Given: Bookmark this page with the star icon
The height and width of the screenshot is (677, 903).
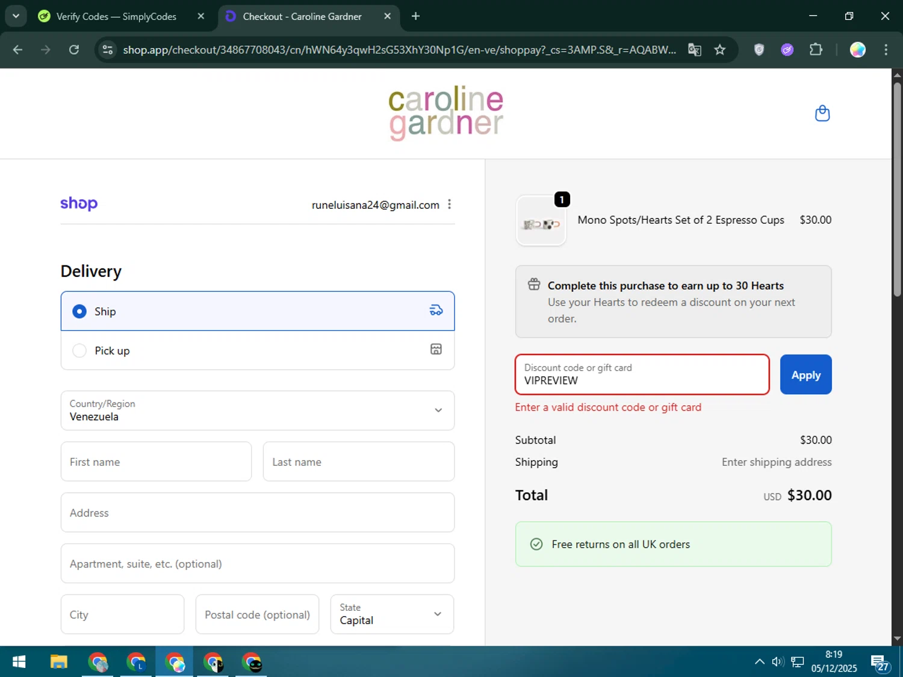Looking at the screenshot, I should (x=720, y=49).
